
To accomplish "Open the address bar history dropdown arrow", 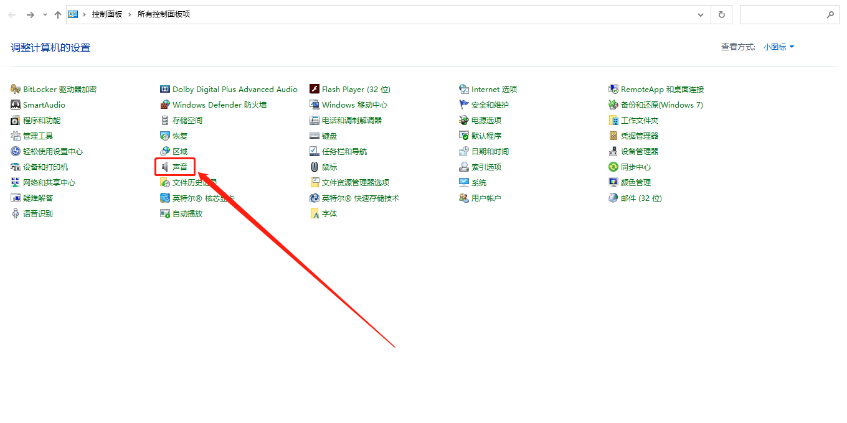I will 701,14.
